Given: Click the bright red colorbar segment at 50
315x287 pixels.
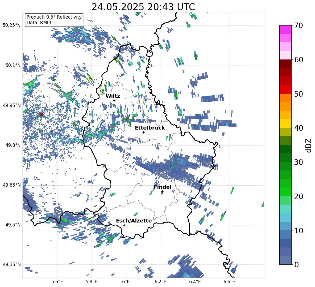Looking at the screenshot, I should pyautogui.click(x=285, y=89).
